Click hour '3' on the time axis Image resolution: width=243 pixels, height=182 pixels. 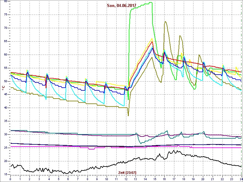(39, 179)
